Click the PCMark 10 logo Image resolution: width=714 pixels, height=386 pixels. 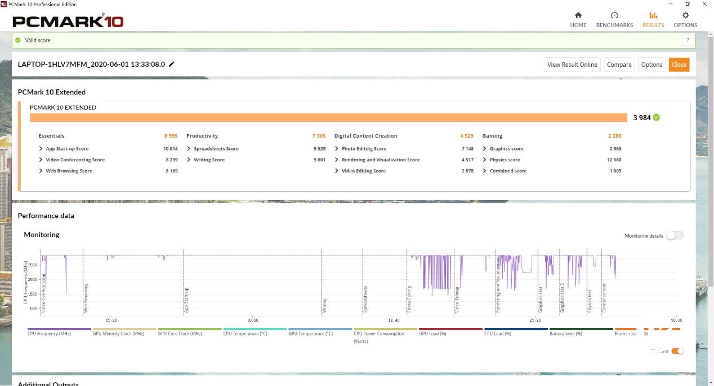coord(68,21)
